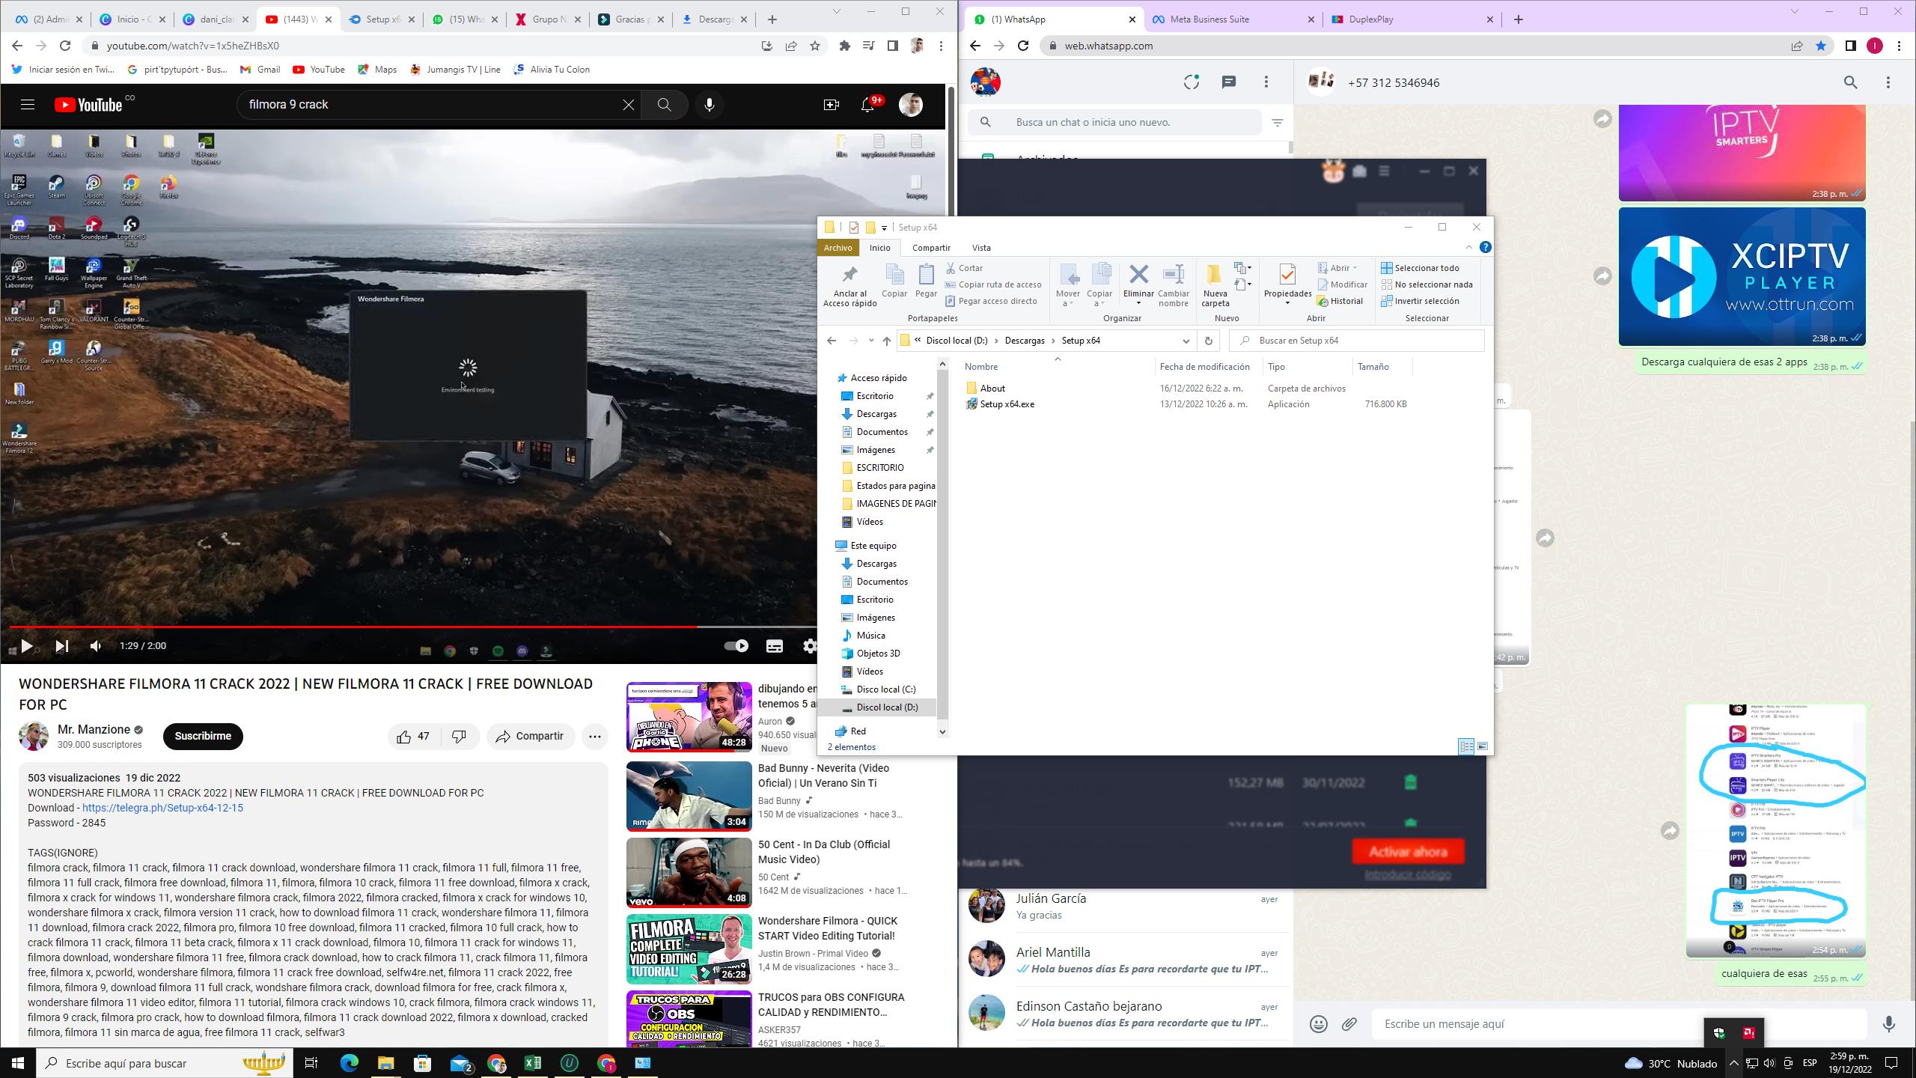Like the Filmora video with thumbs up
Viewport: 1916px width, 1078px height.
[x=404, y=737]
